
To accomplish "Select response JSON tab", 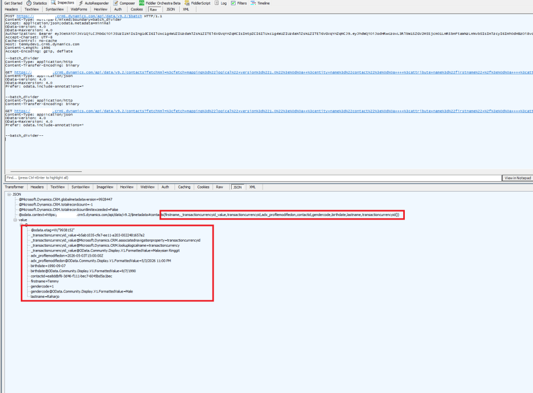I will 238,187.
